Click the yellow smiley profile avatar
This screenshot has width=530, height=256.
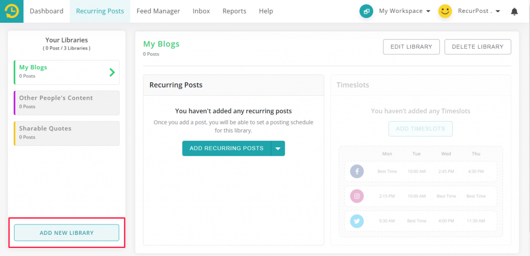pyautogui.click(x=445, y=11)
